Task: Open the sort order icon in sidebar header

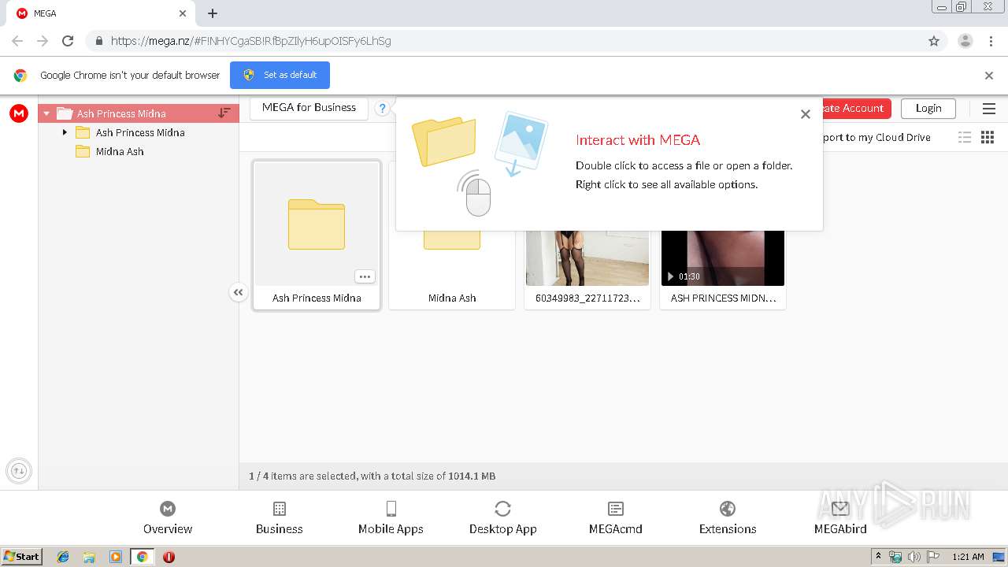Action: [x=224, y=113]
